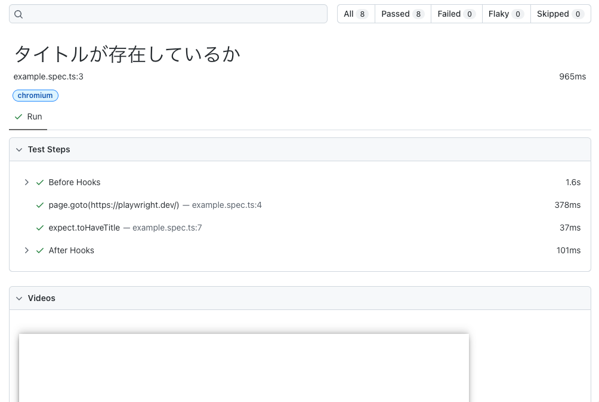
Task: Click the Test Steps header label
Action: click(x=49, y=149)
